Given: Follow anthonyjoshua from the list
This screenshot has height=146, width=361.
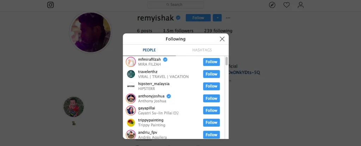Looking at the screenshot, I should (212, 99).
